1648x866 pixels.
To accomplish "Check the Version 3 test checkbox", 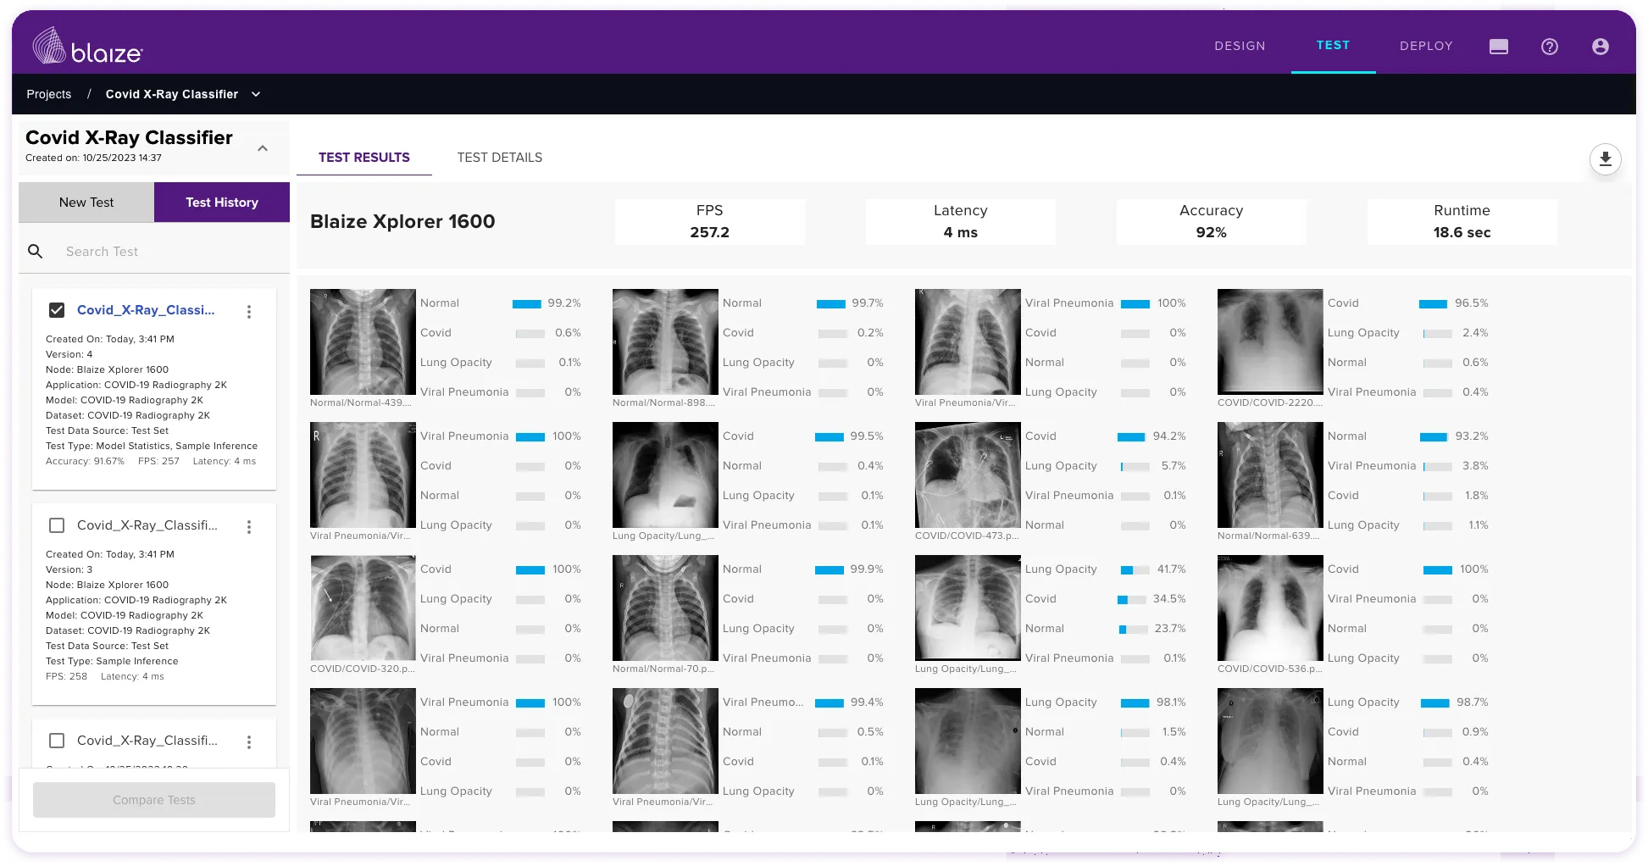I will tap(57, 525).
